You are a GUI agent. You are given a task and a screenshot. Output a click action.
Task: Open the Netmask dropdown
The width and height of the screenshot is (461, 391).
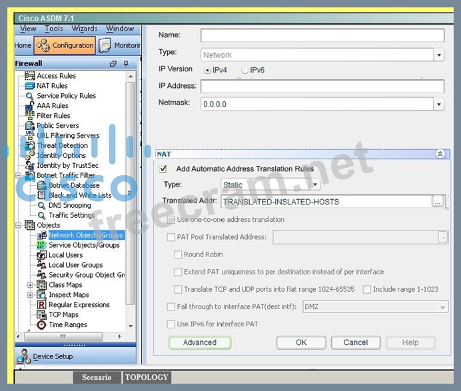point(438,105)
